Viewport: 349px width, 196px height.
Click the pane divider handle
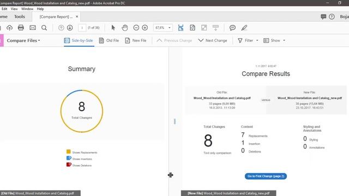pyautogui.click(x=174, y=121)
